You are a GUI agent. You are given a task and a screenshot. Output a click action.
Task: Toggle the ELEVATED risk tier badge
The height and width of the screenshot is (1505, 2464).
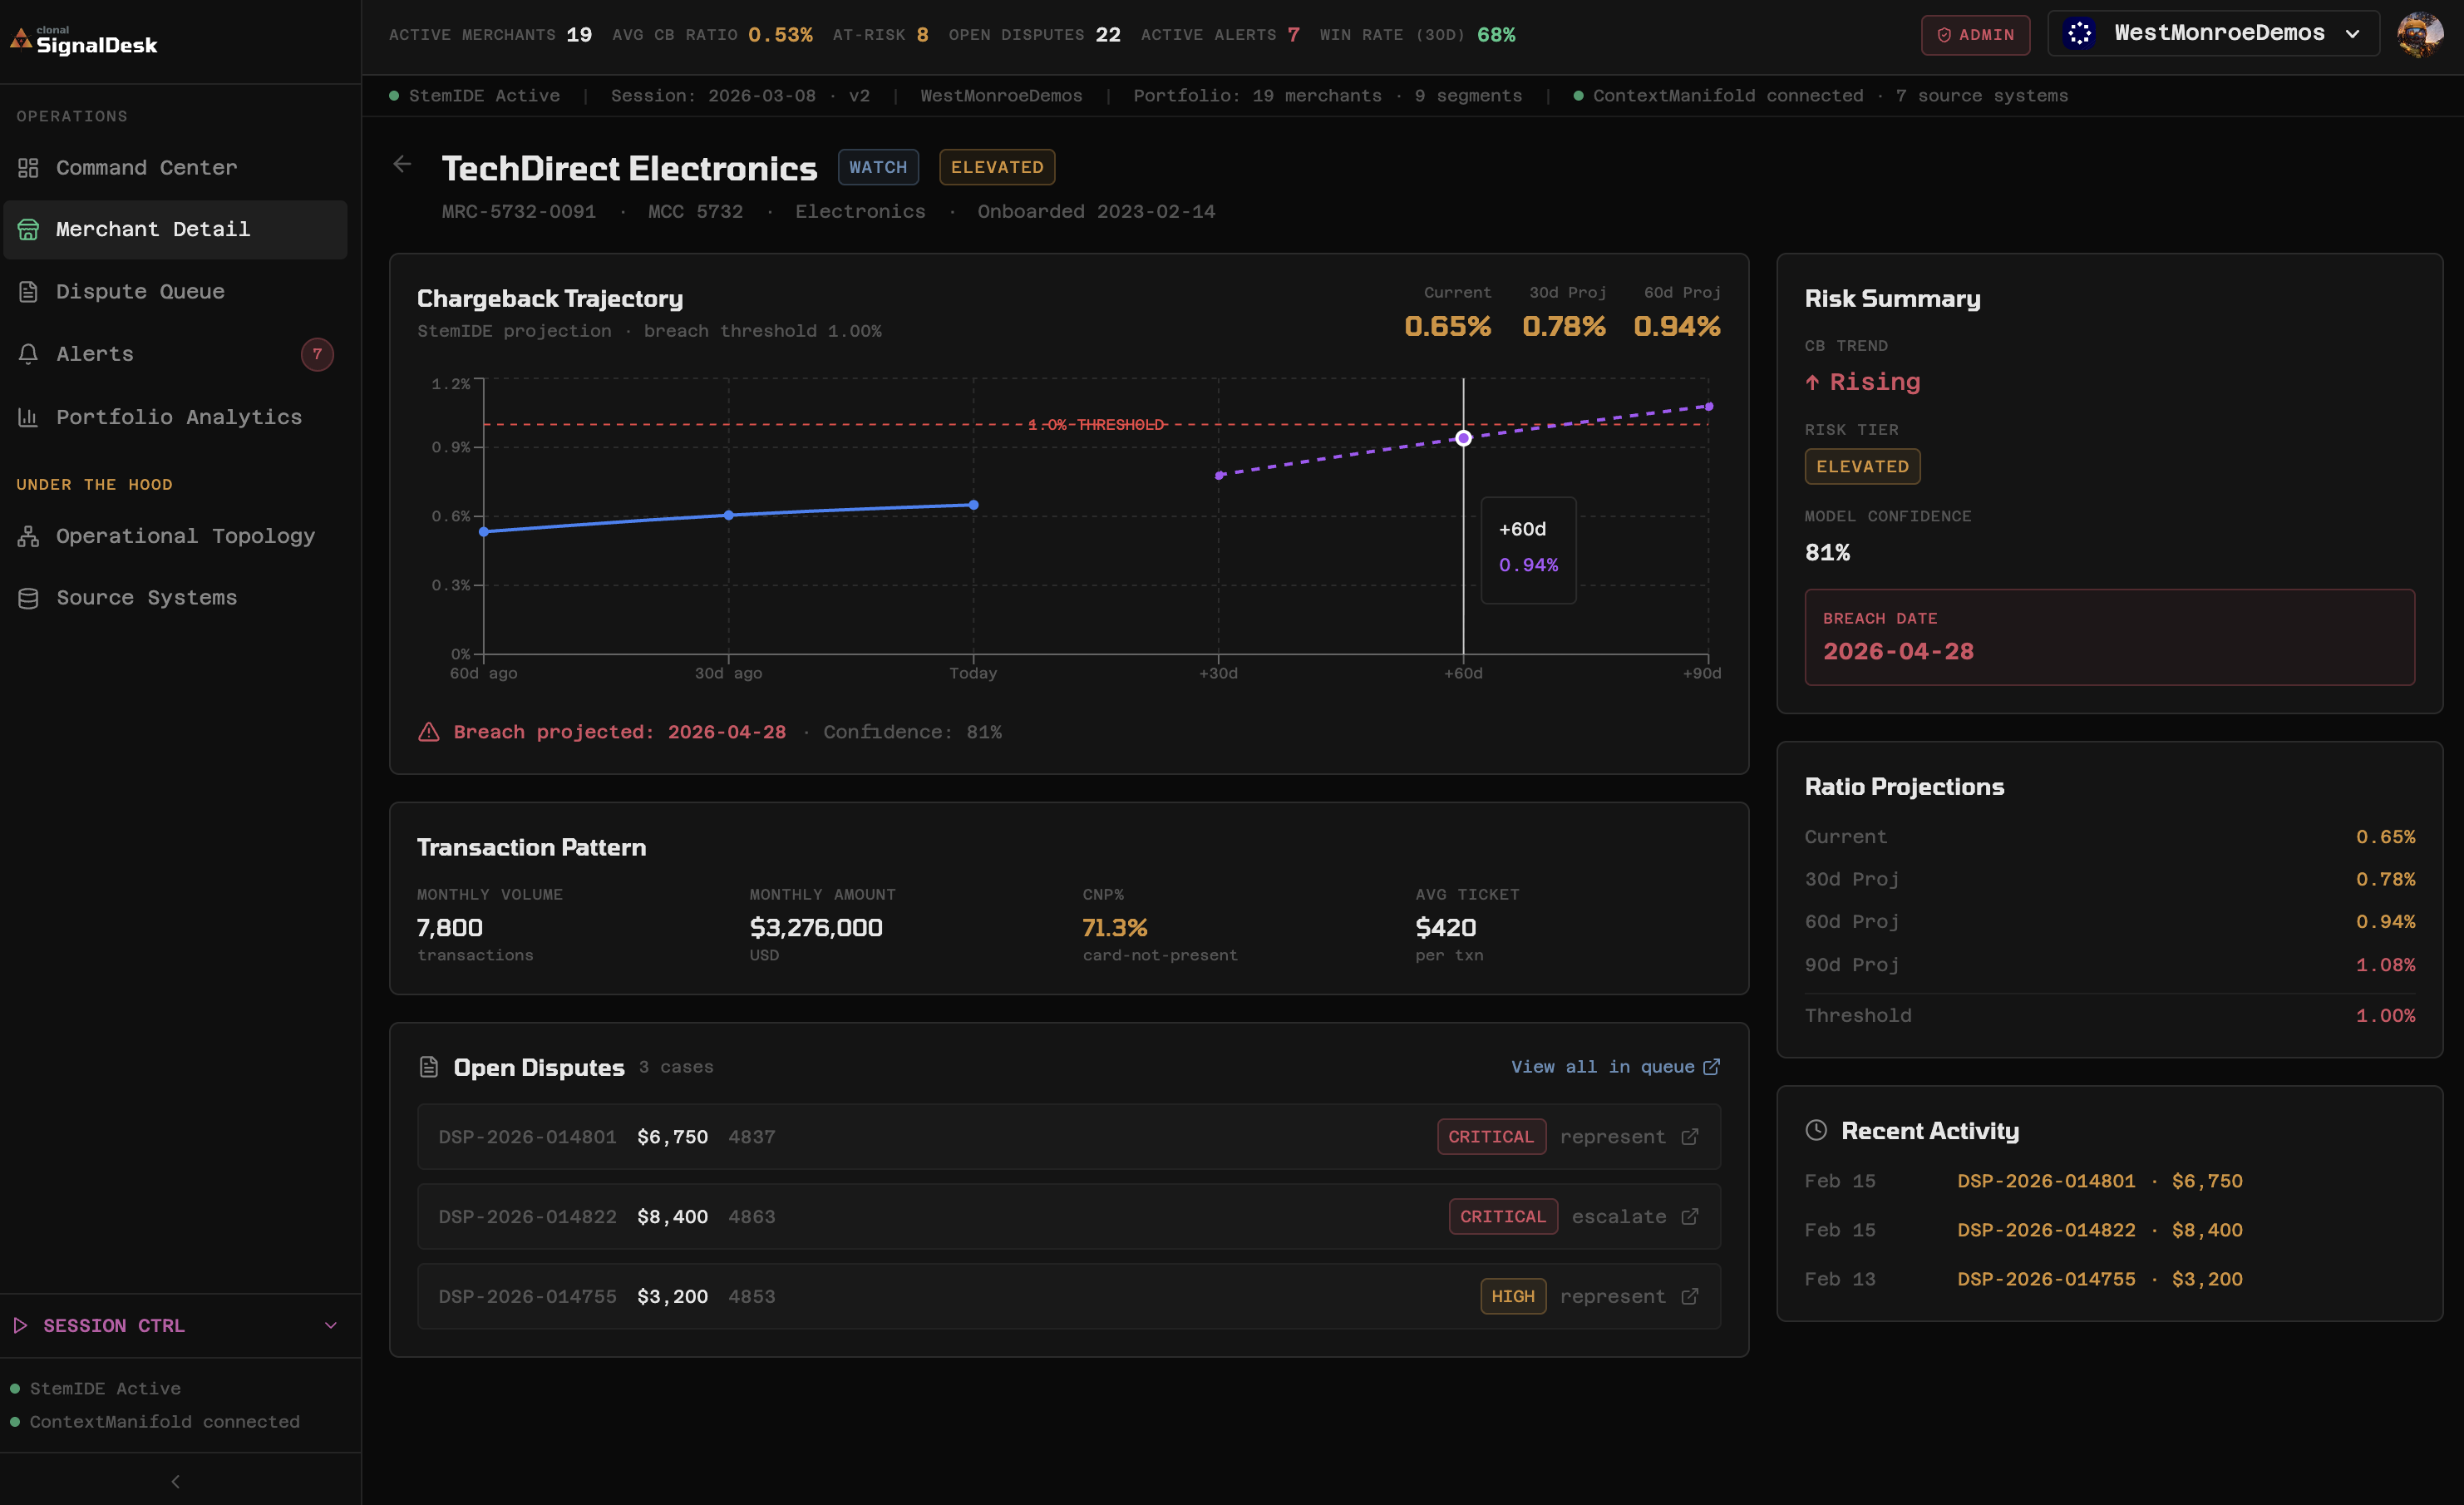[996, 167]
